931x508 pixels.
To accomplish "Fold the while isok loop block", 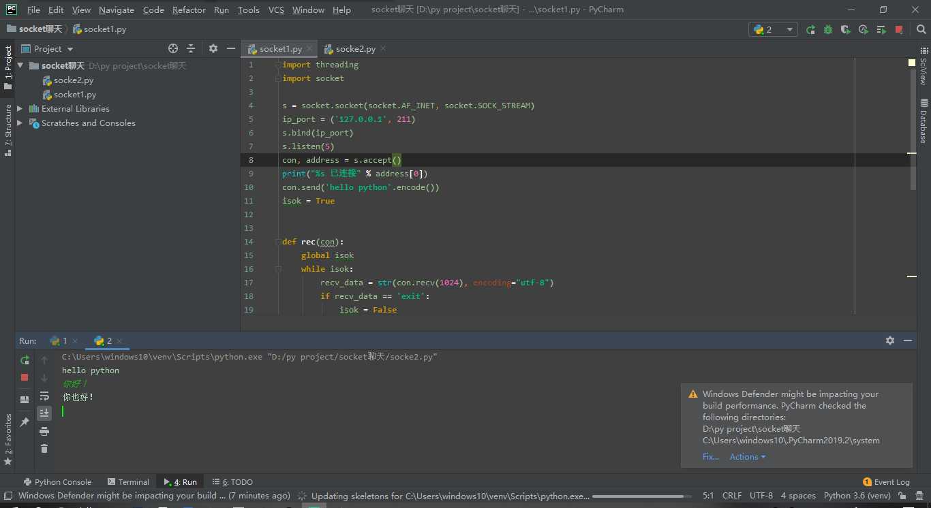I will point(277,269).
